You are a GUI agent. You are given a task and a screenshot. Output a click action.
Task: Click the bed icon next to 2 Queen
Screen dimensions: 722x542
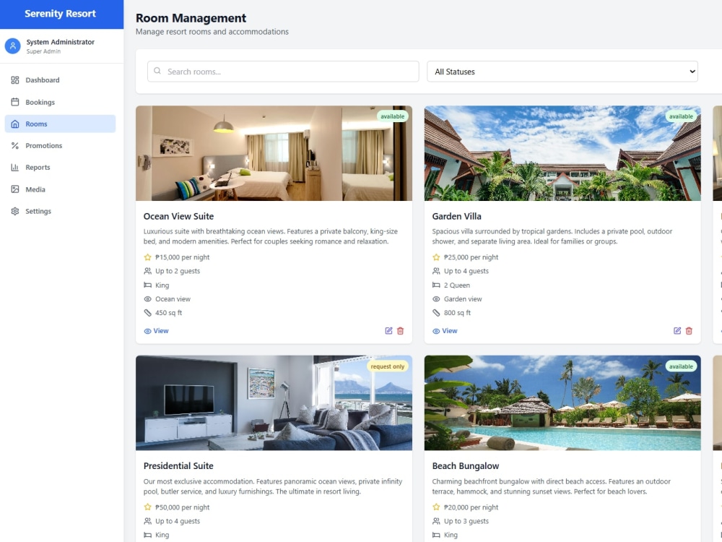pyautogui.click(x=436, y=285)
